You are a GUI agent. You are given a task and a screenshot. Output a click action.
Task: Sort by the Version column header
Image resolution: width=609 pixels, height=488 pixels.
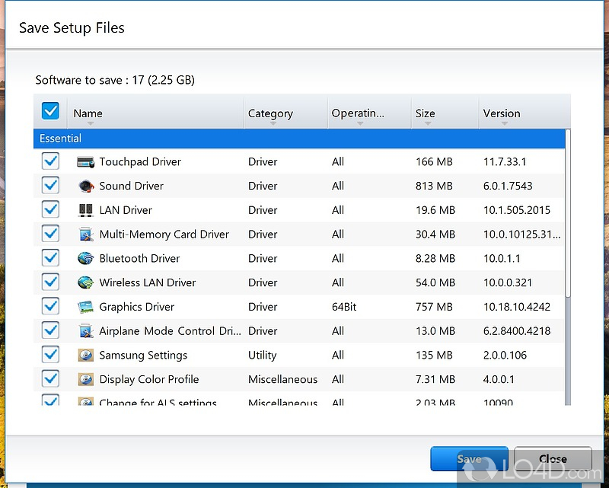(x=502, y=113)
